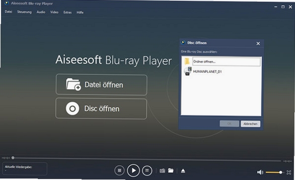Image resolution: width=295 pixels, height=180 pixels.
Task: Open the Steuerung menu
Action: [x=24, y=12]
